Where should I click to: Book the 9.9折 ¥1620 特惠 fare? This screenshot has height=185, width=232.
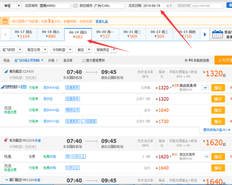click(x=218, y=157)
